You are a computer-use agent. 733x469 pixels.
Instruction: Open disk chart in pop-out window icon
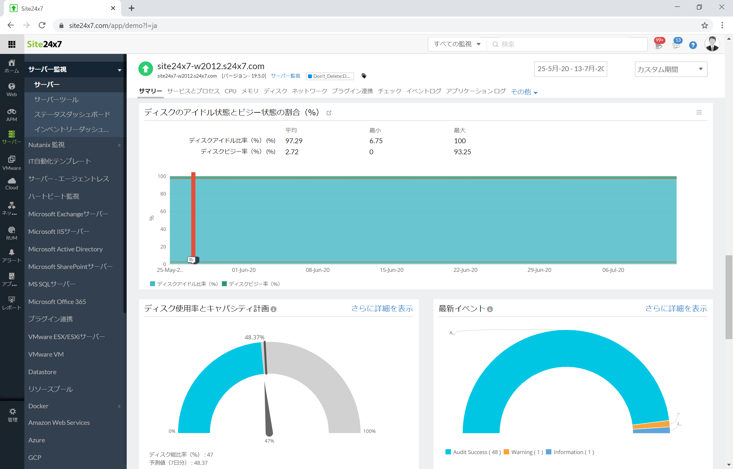[329, 113]
